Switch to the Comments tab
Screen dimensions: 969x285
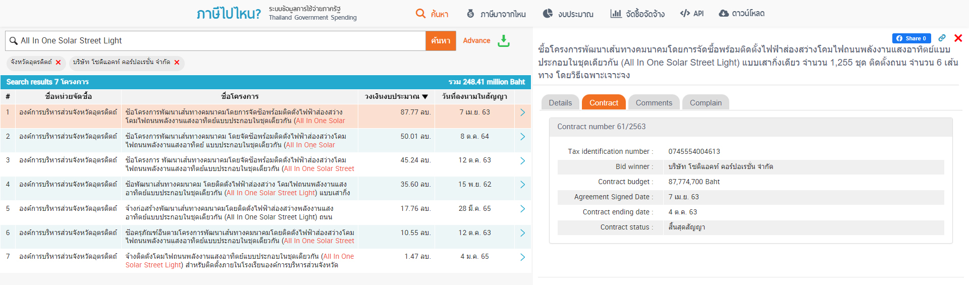coord(654,103)
